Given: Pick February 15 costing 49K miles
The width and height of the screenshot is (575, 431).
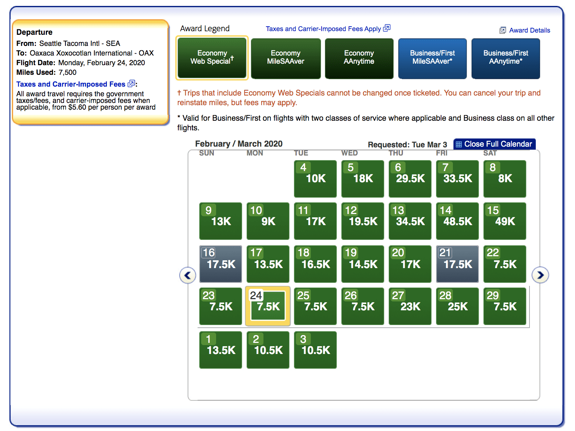Looking at the screenshot, I should (505, 221).
